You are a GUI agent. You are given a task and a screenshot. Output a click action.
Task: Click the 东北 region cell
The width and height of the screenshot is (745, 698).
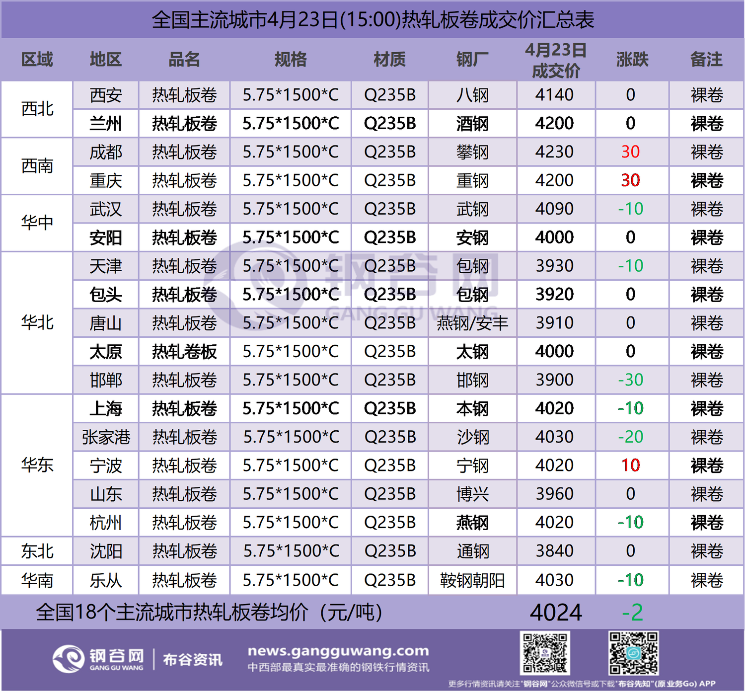pyautogui.click(x=37, y=551)
